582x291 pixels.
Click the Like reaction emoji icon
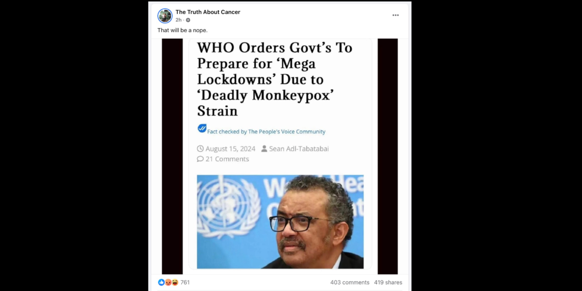point(161,282)
